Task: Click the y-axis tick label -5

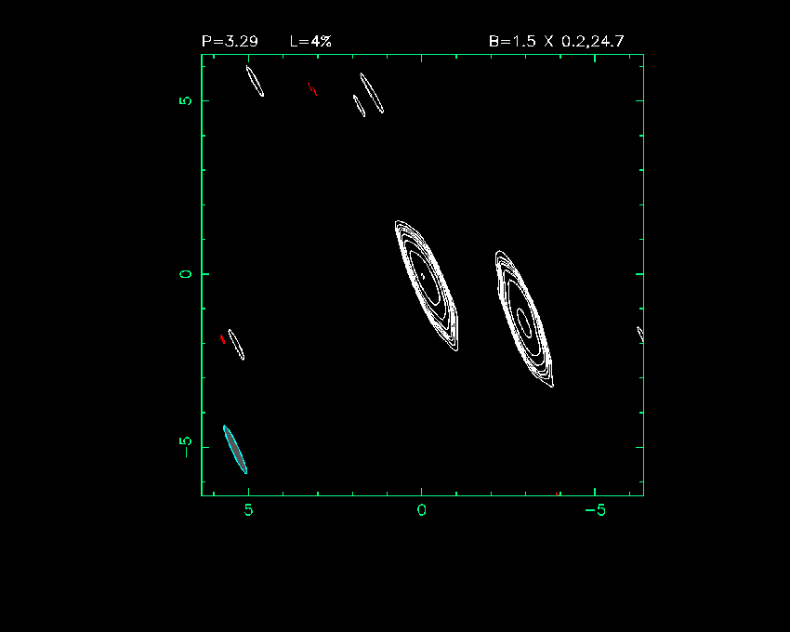Action: (185, 447)
